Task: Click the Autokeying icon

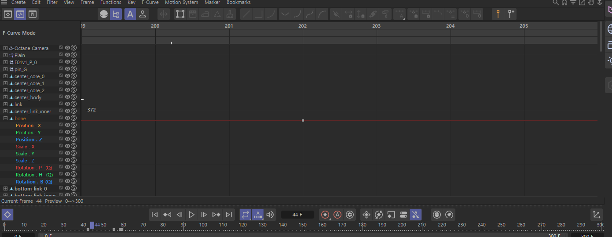Action: [x=337, y=215]
